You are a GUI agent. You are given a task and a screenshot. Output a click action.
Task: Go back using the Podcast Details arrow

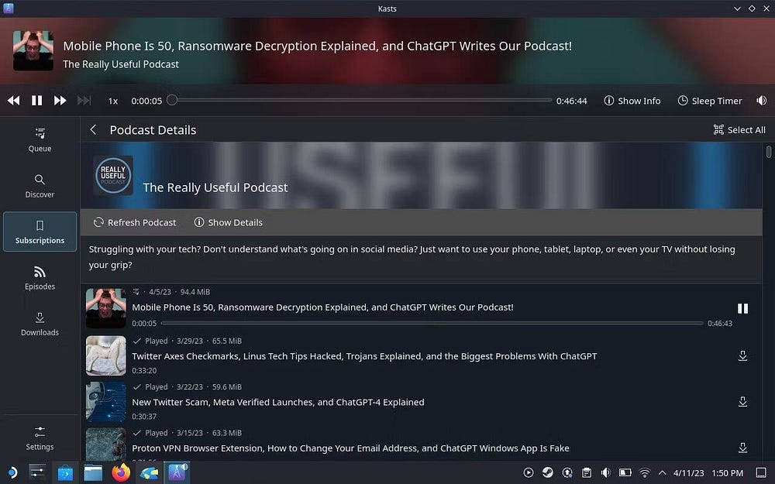(x=93, y=130)
